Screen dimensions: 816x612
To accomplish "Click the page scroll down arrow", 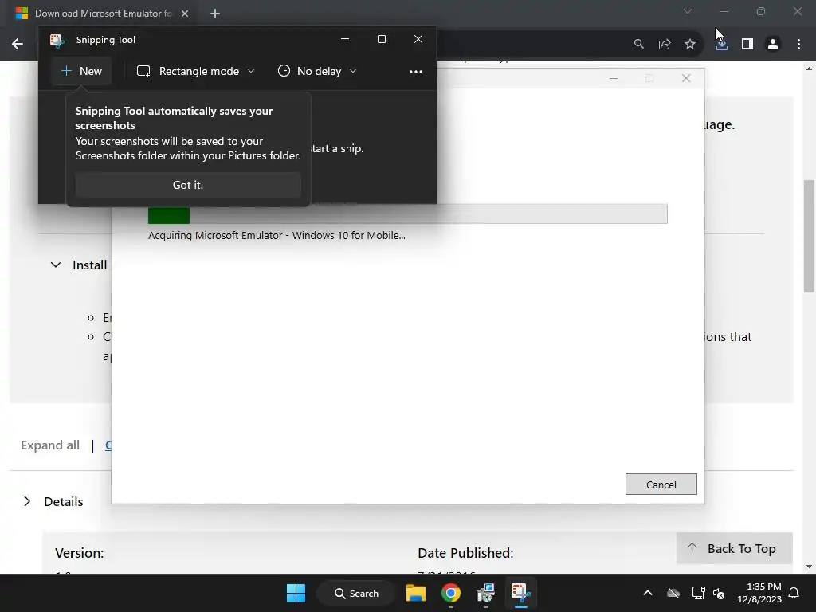I will 809,567.
